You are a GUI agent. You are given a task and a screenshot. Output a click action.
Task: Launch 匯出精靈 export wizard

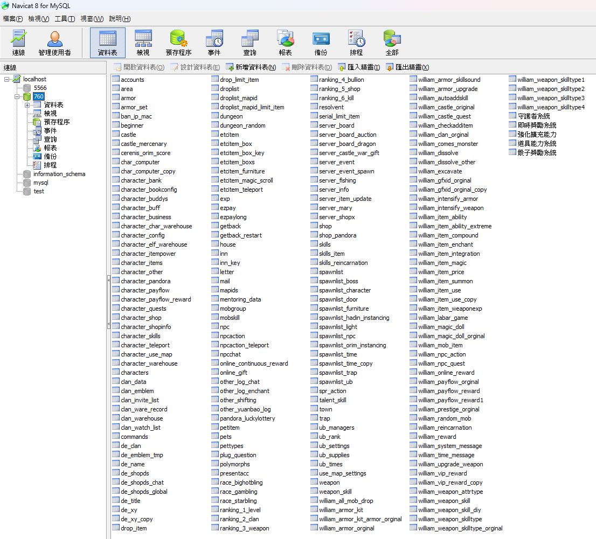click(x=407, y=67)
